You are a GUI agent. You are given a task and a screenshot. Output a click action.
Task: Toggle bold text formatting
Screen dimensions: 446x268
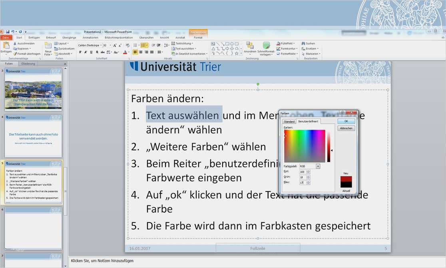tap(80, 52)
